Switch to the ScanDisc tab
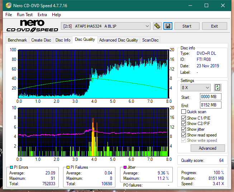The width and height of the screenshot is (234, 192). coord(150,40)
